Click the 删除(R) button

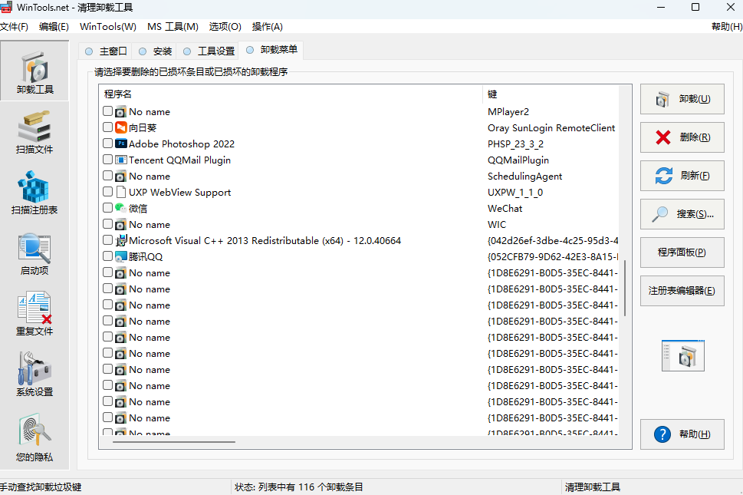pos(682,137)
